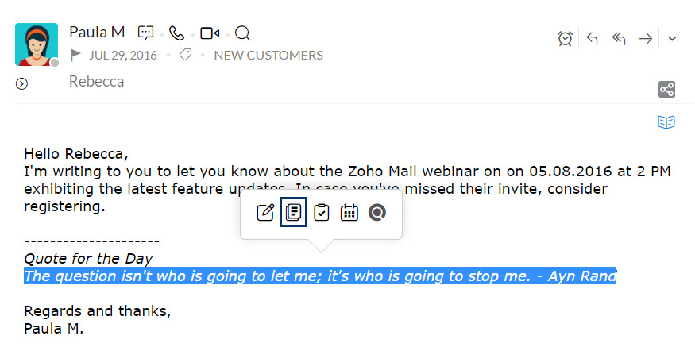Add selected text to notes
695x347 pixels.
coord(293,212)
